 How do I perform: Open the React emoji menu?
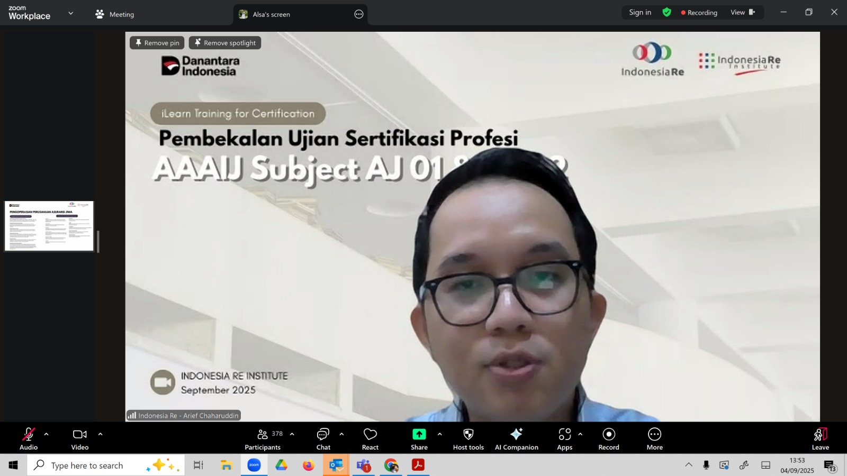pos(370,439)
